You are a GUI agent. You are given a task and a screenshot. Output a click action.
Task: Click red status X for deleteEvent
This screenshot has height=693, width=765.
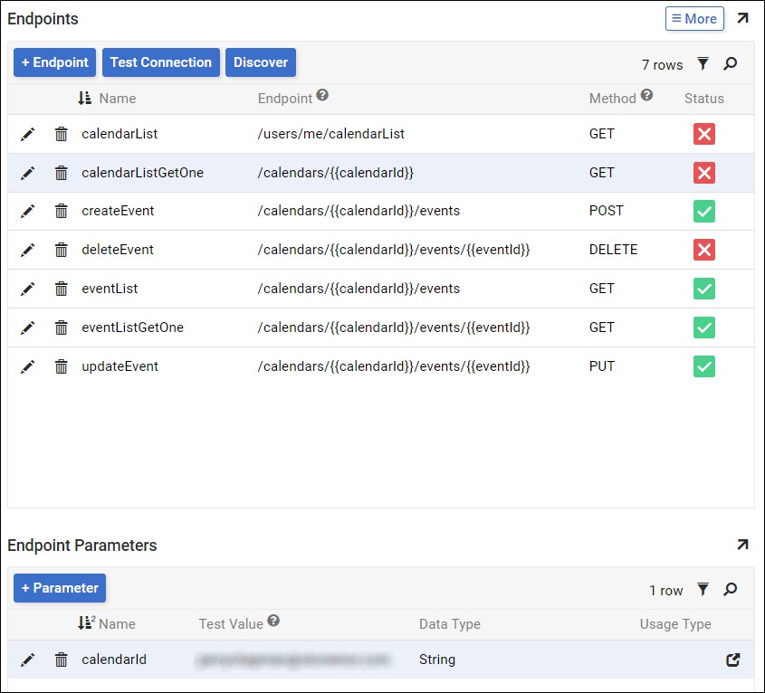click(704, 250)
